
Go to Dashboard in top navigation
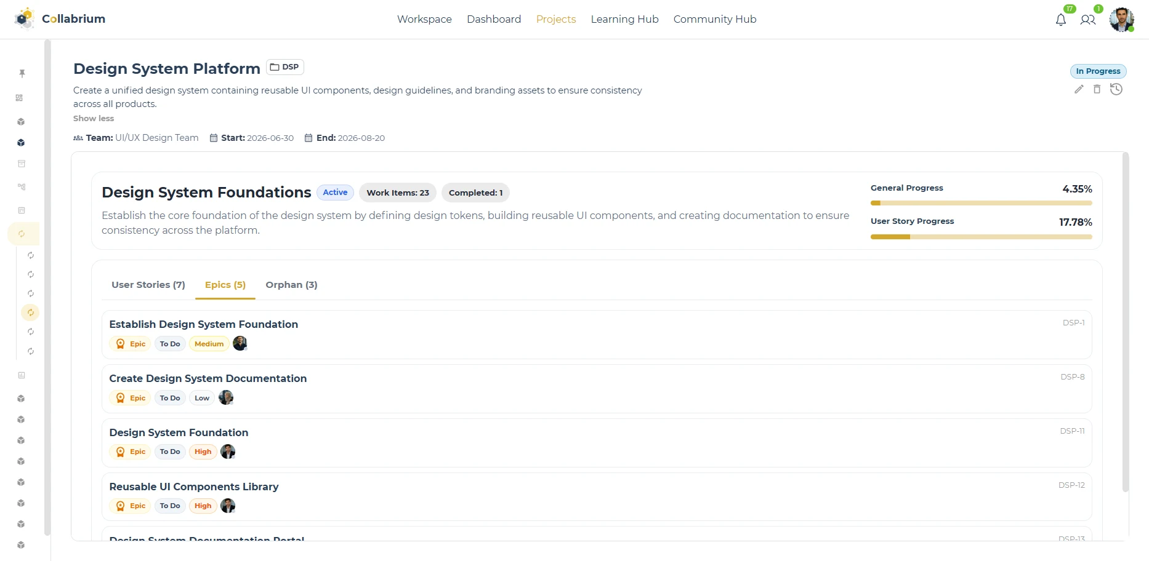pyautogui.click(x=494, y=19)
